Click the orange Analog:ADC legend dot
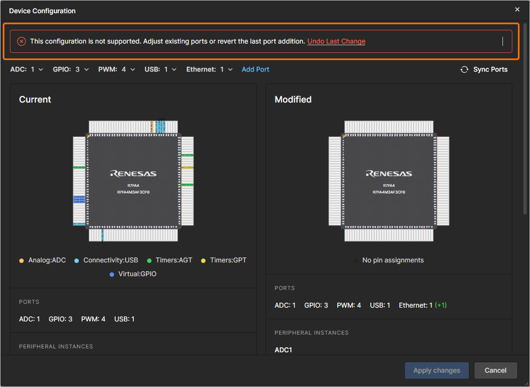This screenshot has width=530, height=387. pyautogui.click(x=21, y=260)
